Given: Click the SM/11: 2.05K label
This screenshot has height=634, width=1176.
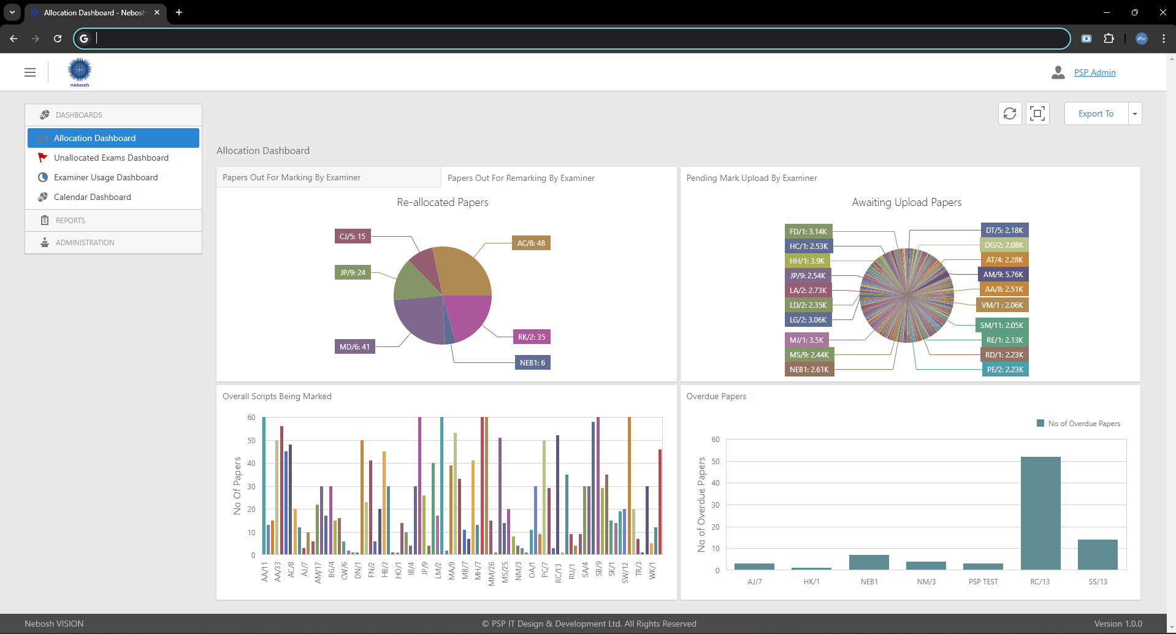Looking at the screenshot, I should 1001,326.
